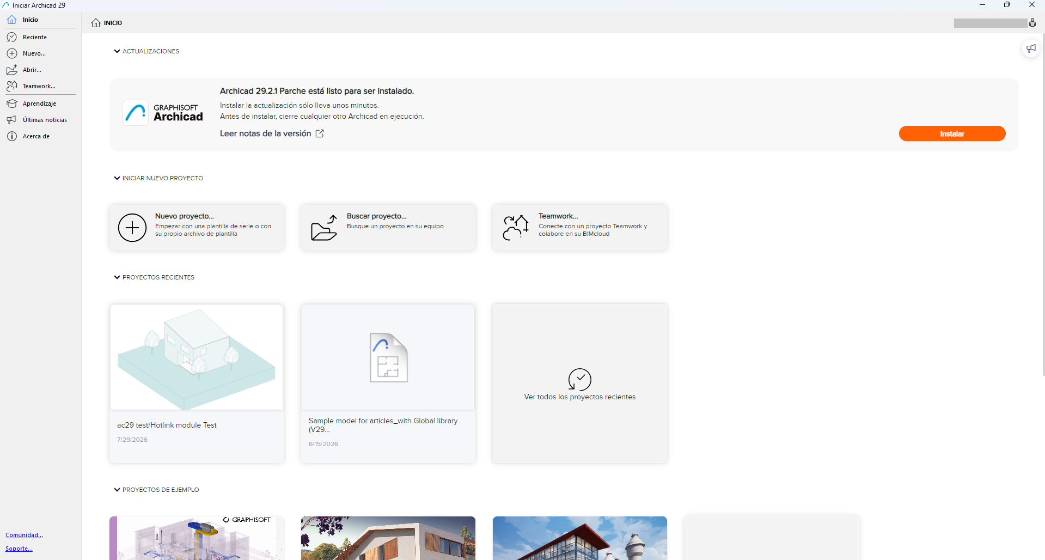Click the Aprendizaje graduation cap icon
1045x560 pixels.
[x=12, y=104]
